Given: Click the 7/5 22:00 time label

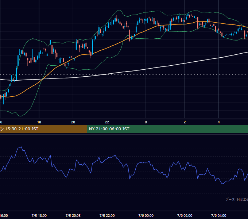Looking at the screenshot, I should 107,215.
